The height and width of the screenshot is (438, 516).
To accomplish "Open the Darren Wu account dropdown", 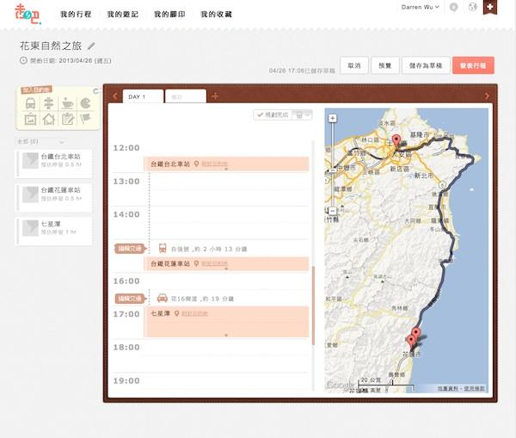I will click(x=421, y=8).
